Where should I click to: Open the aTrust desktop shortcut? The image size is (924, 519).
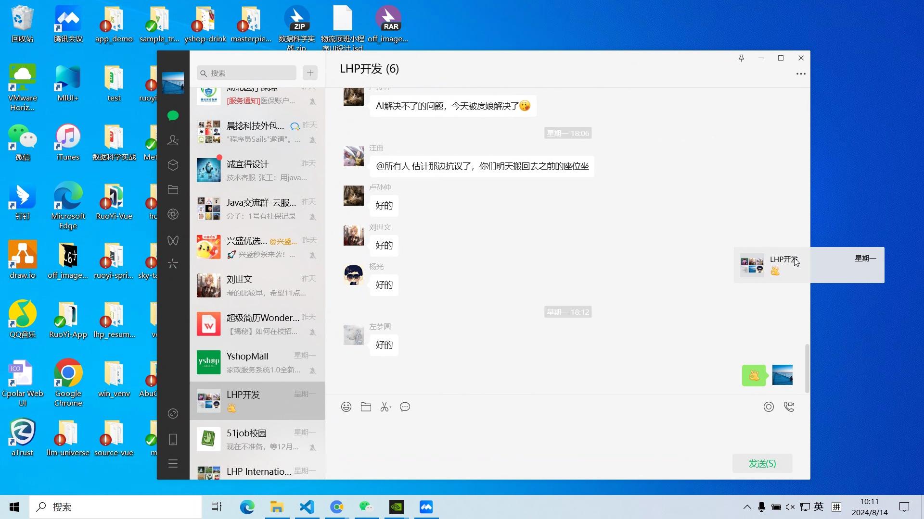[23, 437]
